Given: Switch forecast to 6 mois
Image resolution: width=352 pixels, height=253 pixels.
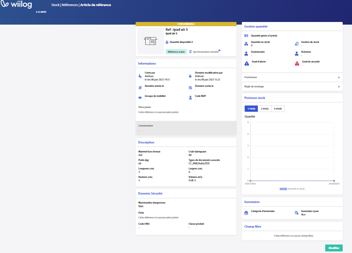Looking at the screenshot, I should 278,109.
